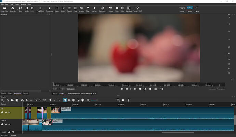The image size is (236, 137).
Task: Adjust the timeline zoom slider
Action: click(x=94, y=100)
